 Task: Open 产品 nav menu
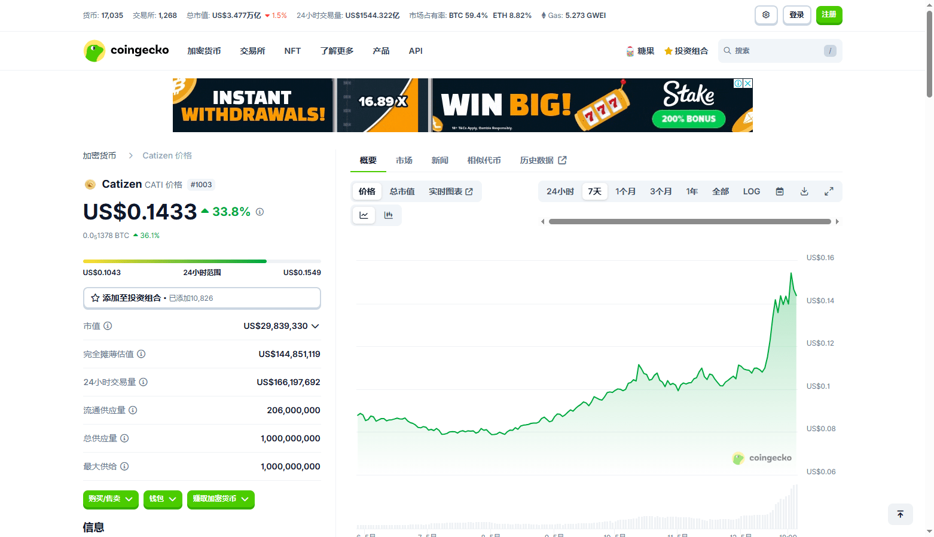381,51
